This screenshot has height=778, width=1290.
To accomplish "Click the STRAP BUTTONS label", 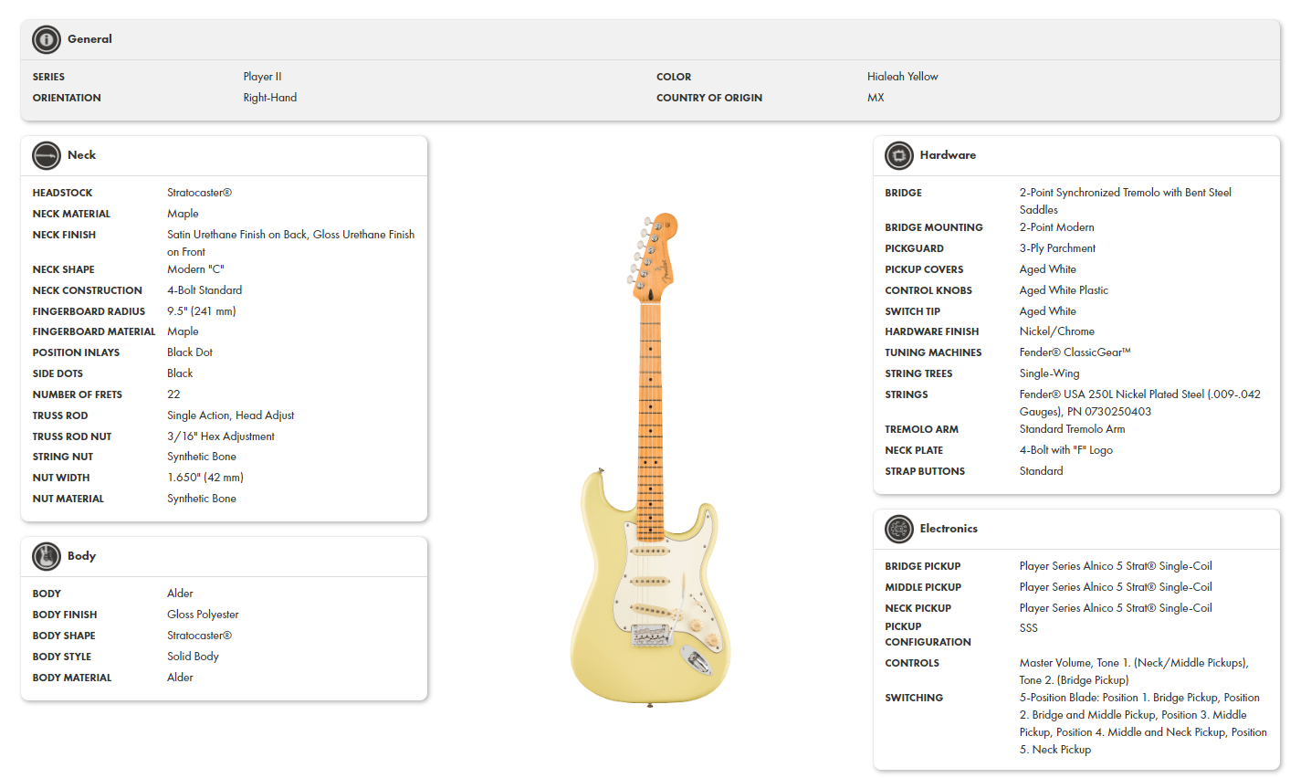I will click(925, 471).
